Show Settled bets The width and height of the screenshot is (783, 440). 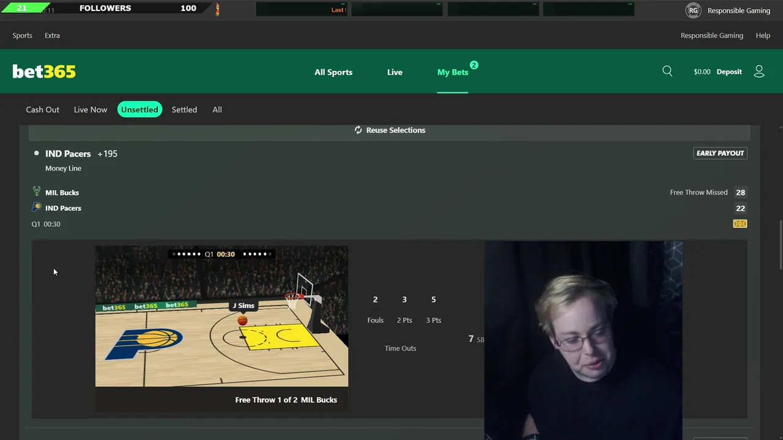(x=184, y=109)
